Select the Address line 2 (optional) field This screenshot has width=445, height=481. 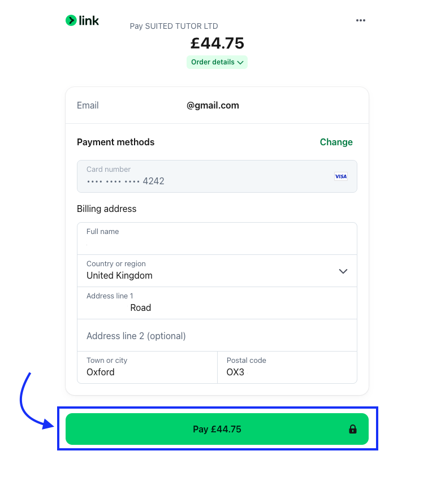tap(217, 335)
